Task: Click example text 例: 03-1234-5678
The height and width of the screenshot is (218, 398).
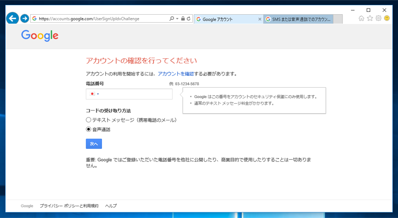Action: tap(184, 84)
